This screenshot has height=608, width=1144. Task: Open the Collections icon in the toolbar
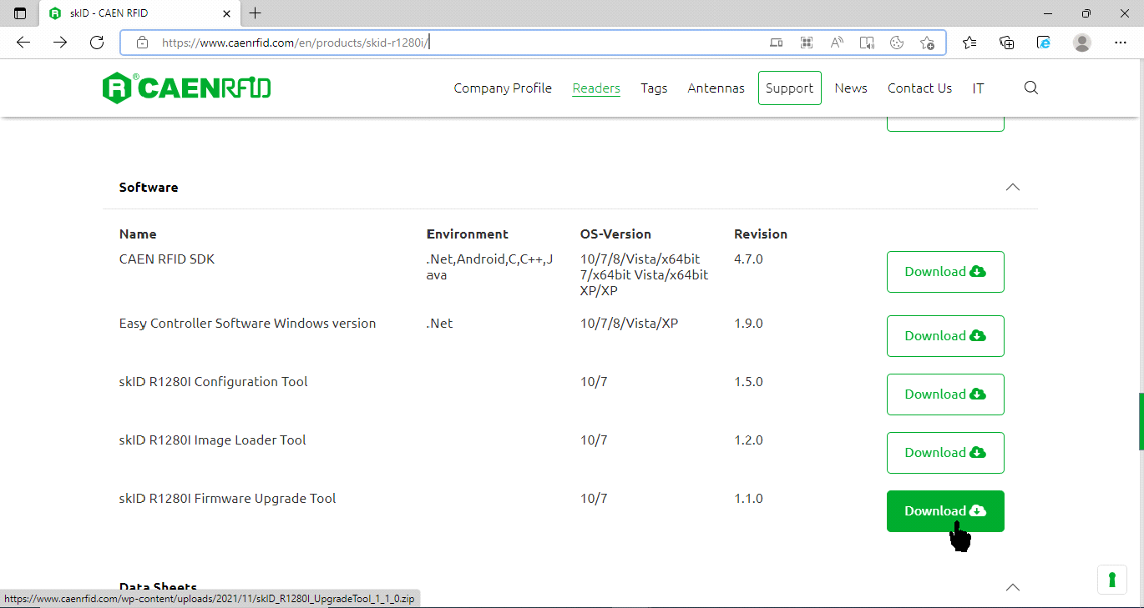1006,43
